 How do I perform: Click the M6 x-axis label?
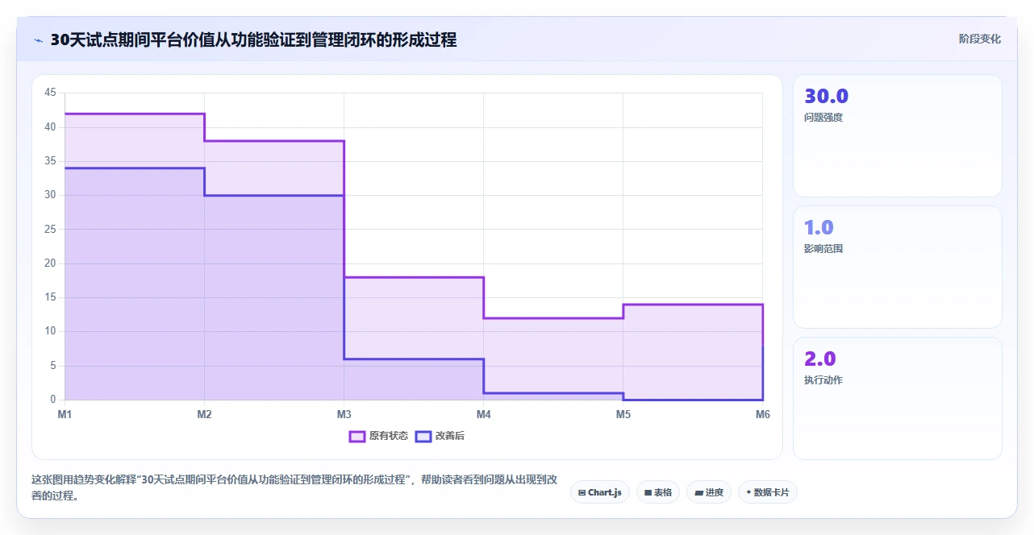(x=762, y=414)
